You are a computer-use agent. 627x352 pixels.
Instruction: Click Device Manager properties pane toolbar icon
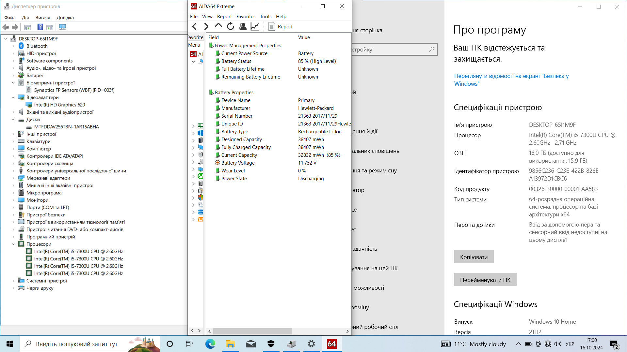[x=28, y=27]
